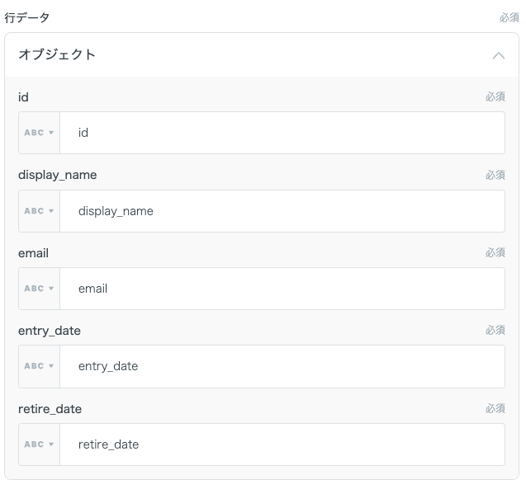This screenshot has width=526, height=489.
Task: Click the id label above its input
Action: click(23, 97)
